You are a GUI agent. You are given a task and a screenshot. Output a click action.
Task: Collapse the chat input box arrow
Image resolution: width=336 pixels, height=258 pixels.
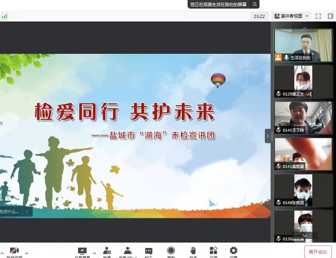tap(27, 211)
